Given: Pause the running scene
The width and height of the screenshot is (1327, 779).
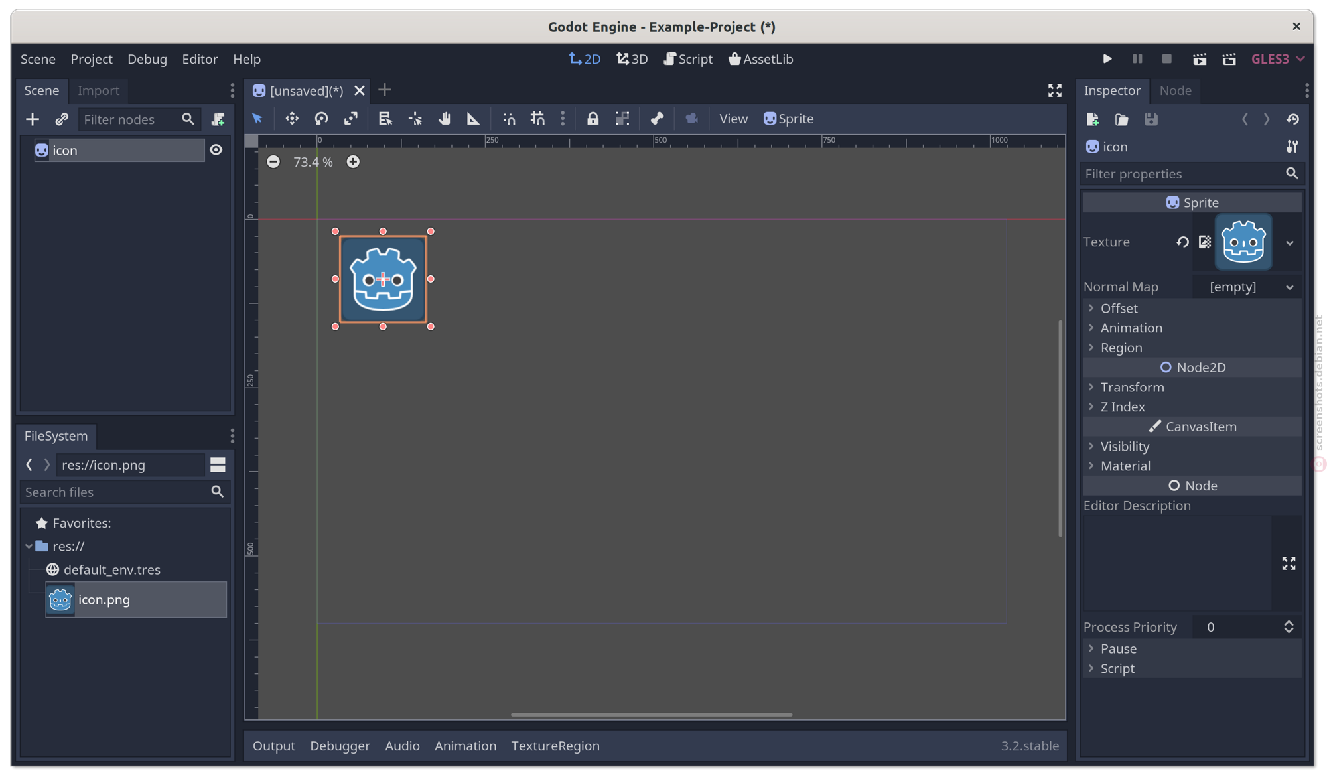Looking at the screenshot, I should pyautogui.click(x=1137, y=59).
